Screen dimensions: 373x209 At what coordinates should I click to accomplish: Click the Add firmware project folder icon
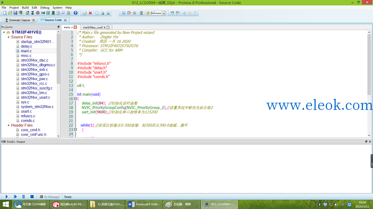(x=85, y=13)
